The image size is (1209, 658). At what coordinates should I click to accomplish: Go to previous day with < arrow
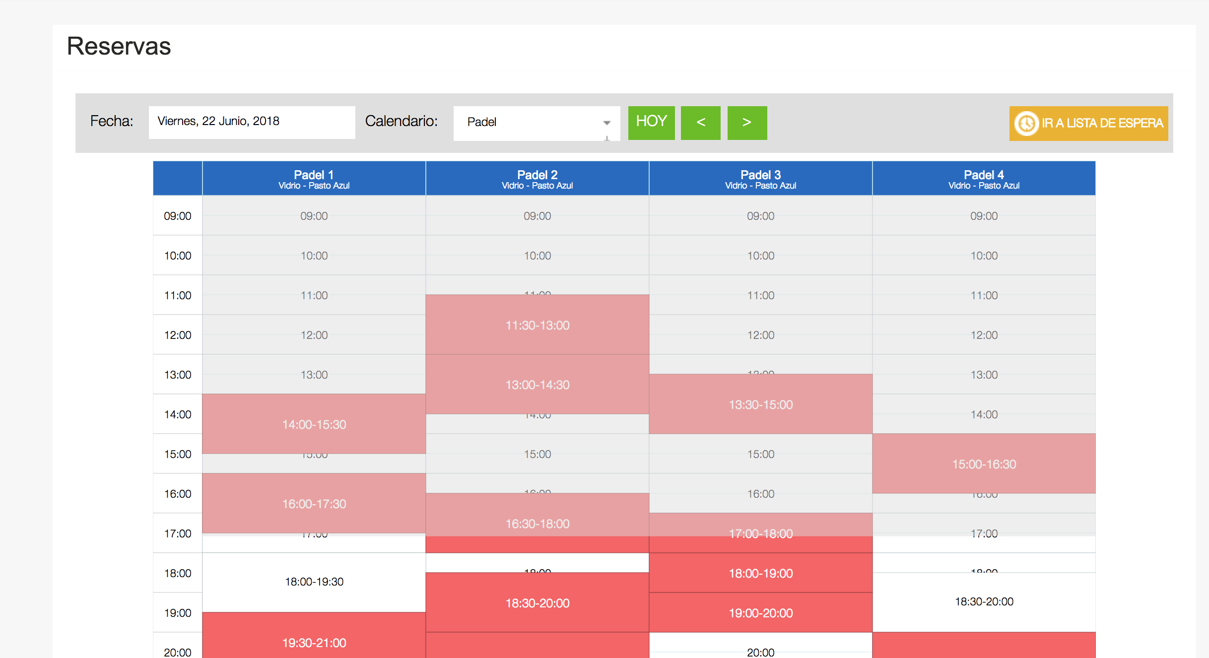coord(700,123)
